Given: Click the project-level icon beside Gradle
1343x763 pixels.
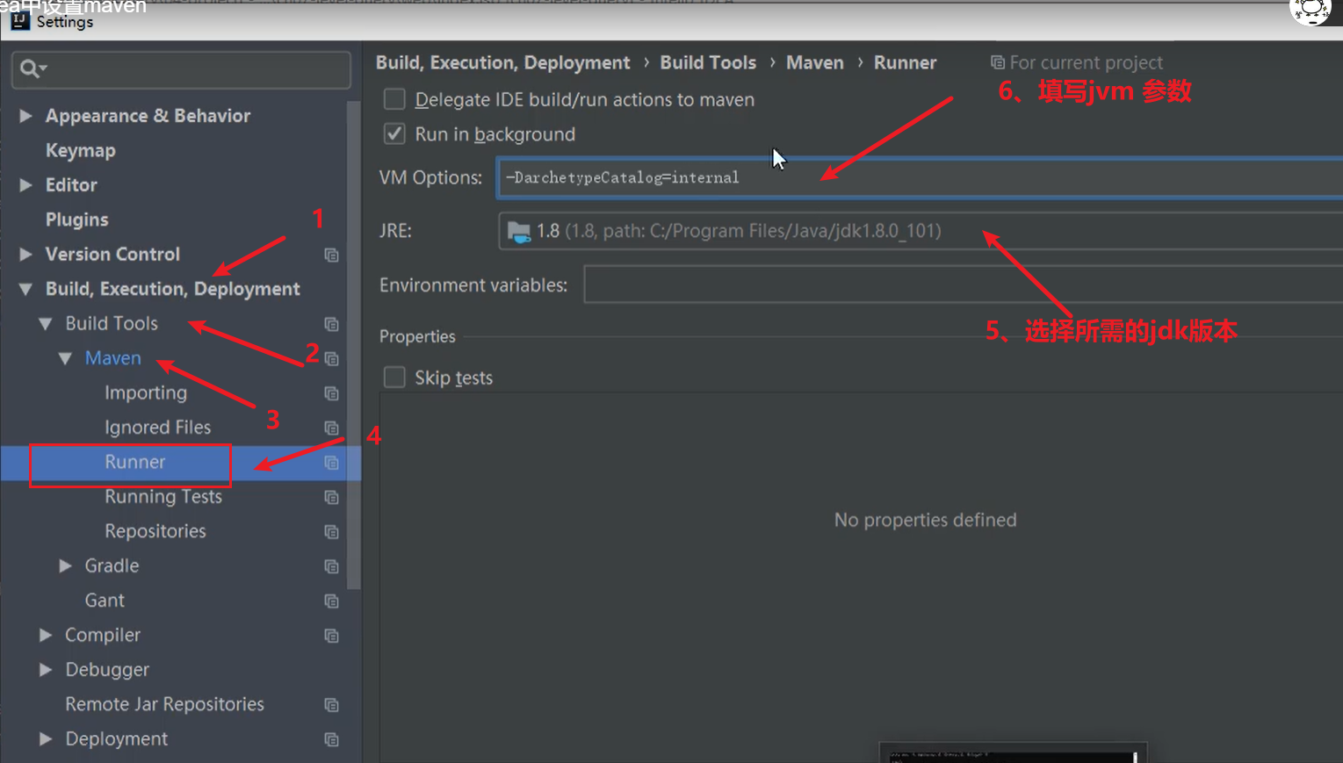Looking at the screenshot, I should (x=331, y=566).
